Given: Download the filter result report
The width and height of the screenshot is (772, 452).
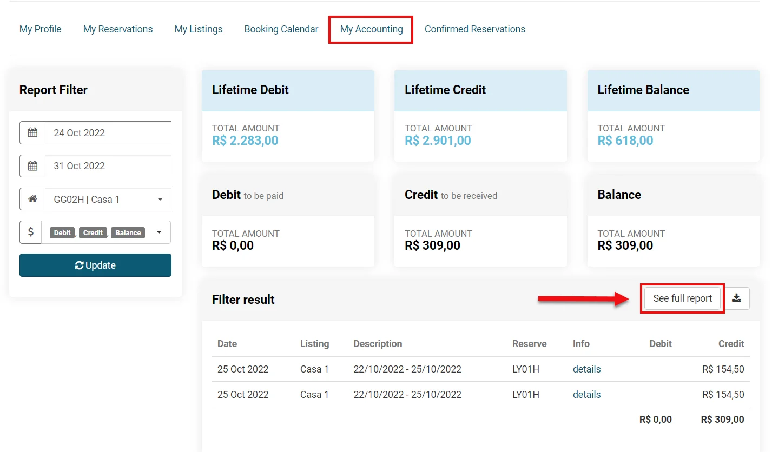Looking at the screenshot, I should [x=736, y=298].
